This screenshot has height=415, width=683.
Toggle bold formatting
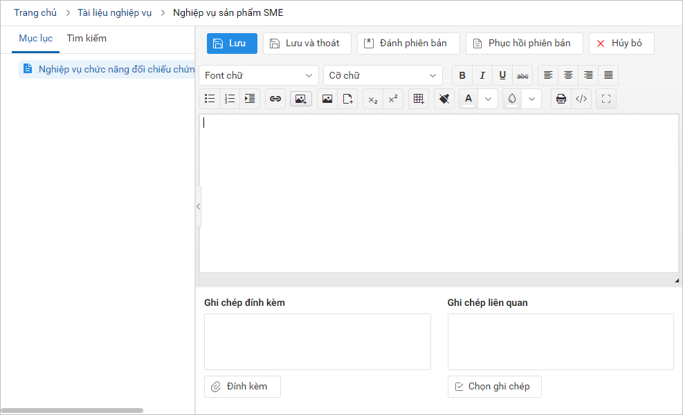tap(462, 76)
